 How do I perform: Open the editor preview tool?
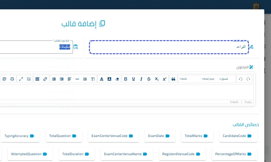coord(4,79)
